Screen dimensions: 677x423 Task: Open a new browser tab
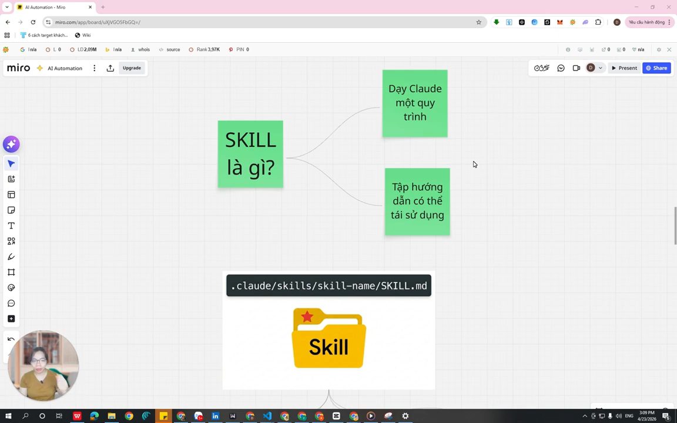pyautogui.click(x=103, y=7)
